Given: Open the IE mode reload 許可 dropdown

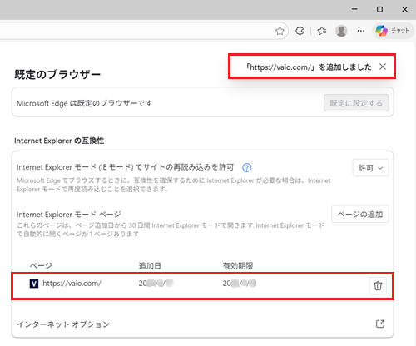Looking at the screenshot, I should (x=370, y=168).
